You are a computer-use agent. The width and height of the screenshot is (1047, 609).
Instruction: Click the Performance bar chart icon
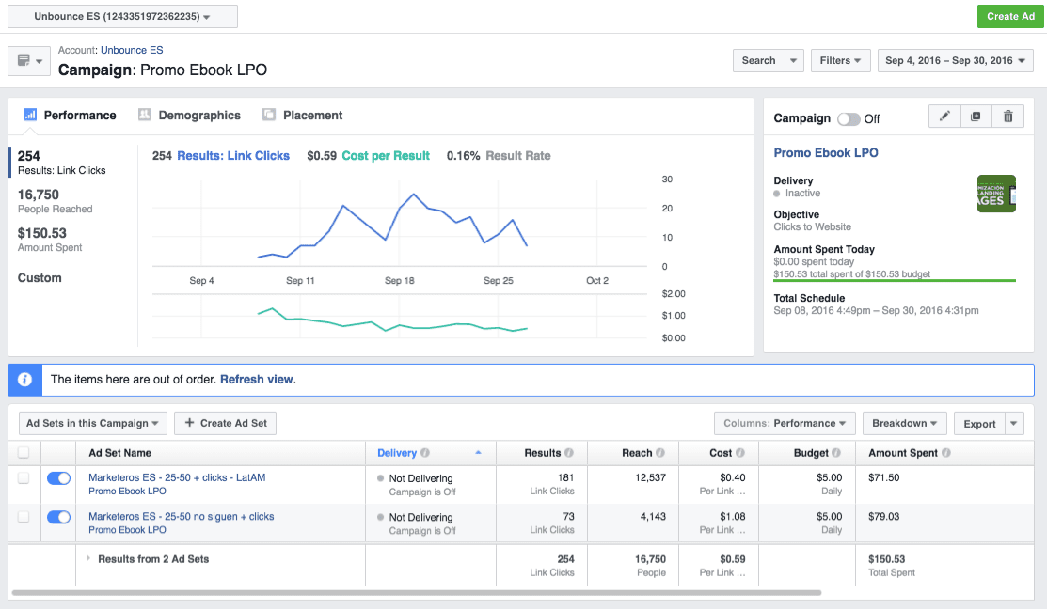point(30,115)
